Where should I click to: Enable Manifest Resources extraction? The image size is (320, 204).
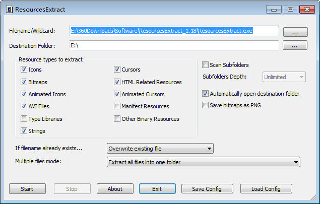click(x=117, y=106)
